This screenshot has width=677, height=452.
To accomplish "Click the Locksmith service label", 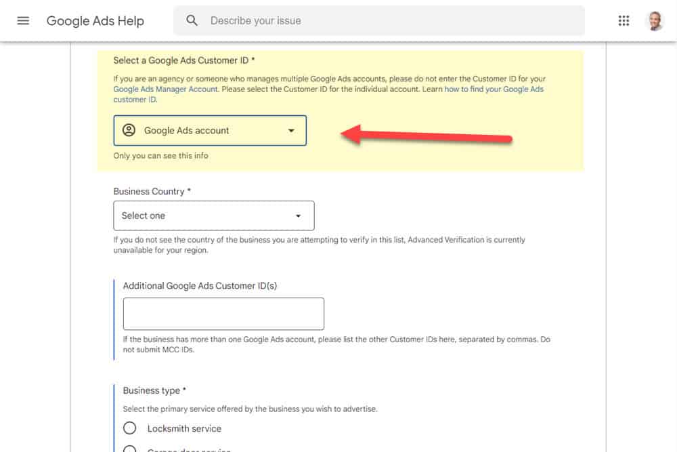I will [x=184, y=429].
